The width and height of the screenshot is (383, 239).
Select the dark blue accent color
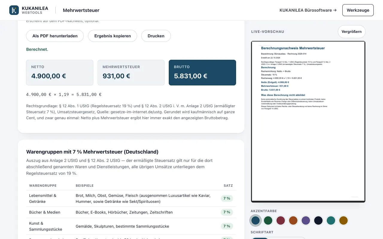pos(256,220)
